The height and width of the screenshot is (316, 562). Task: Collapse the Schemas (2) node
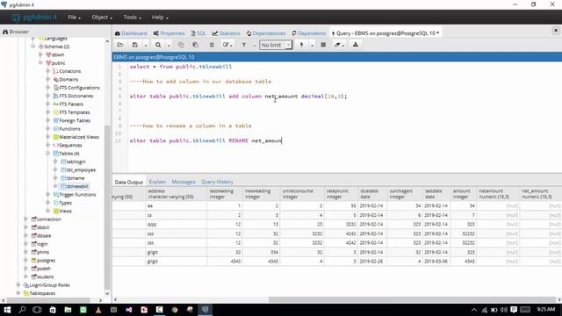(x=33, y=47)
